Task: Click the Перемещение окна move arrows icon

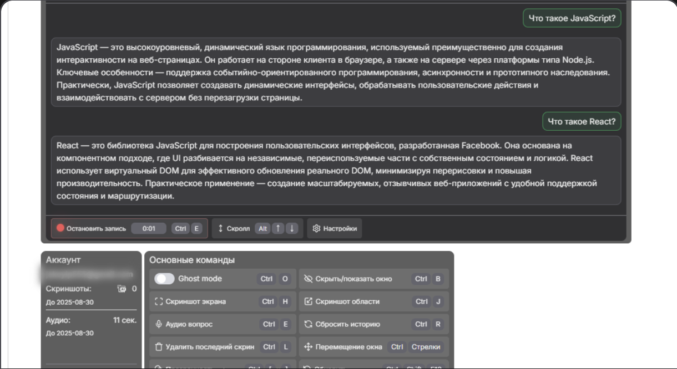Action: click(x=309, y=347)
